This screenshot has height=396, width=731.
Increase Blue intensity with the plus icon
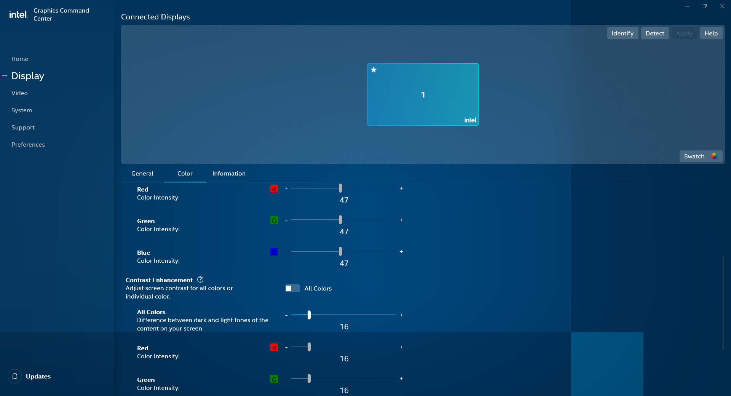[x=401, y=252]
